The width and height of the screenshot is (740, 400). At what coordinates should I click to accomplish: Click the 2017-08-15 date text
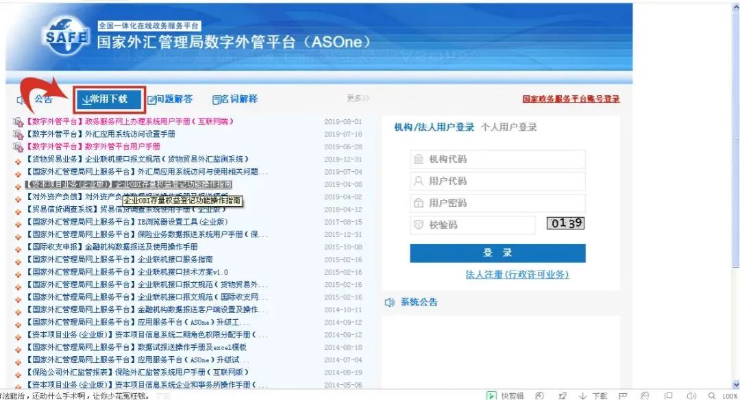click(343, 222)
